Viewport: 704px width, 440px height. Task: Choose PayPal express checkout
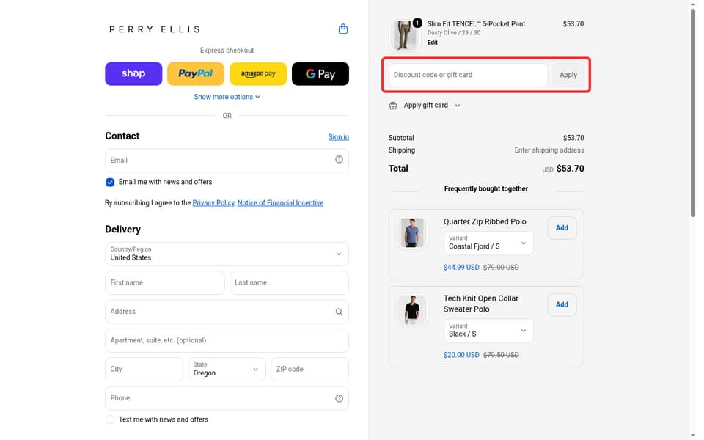(x=196, y=73)
